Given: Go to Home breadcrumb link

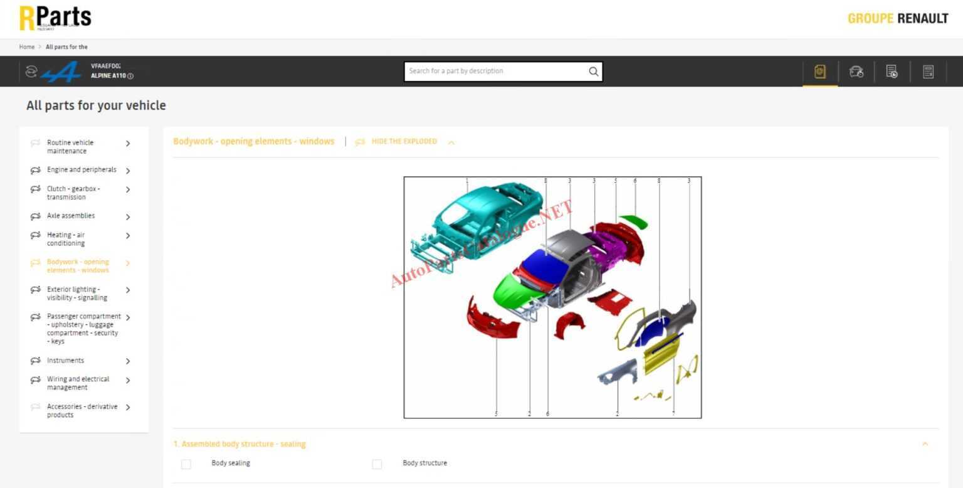Looking at the screenshot, I should pyautogui.click(x=27, y=47).
